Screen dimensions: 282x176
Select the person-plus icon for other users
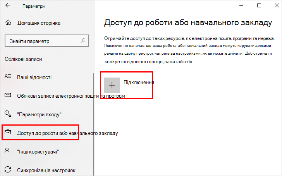[8, 151]
